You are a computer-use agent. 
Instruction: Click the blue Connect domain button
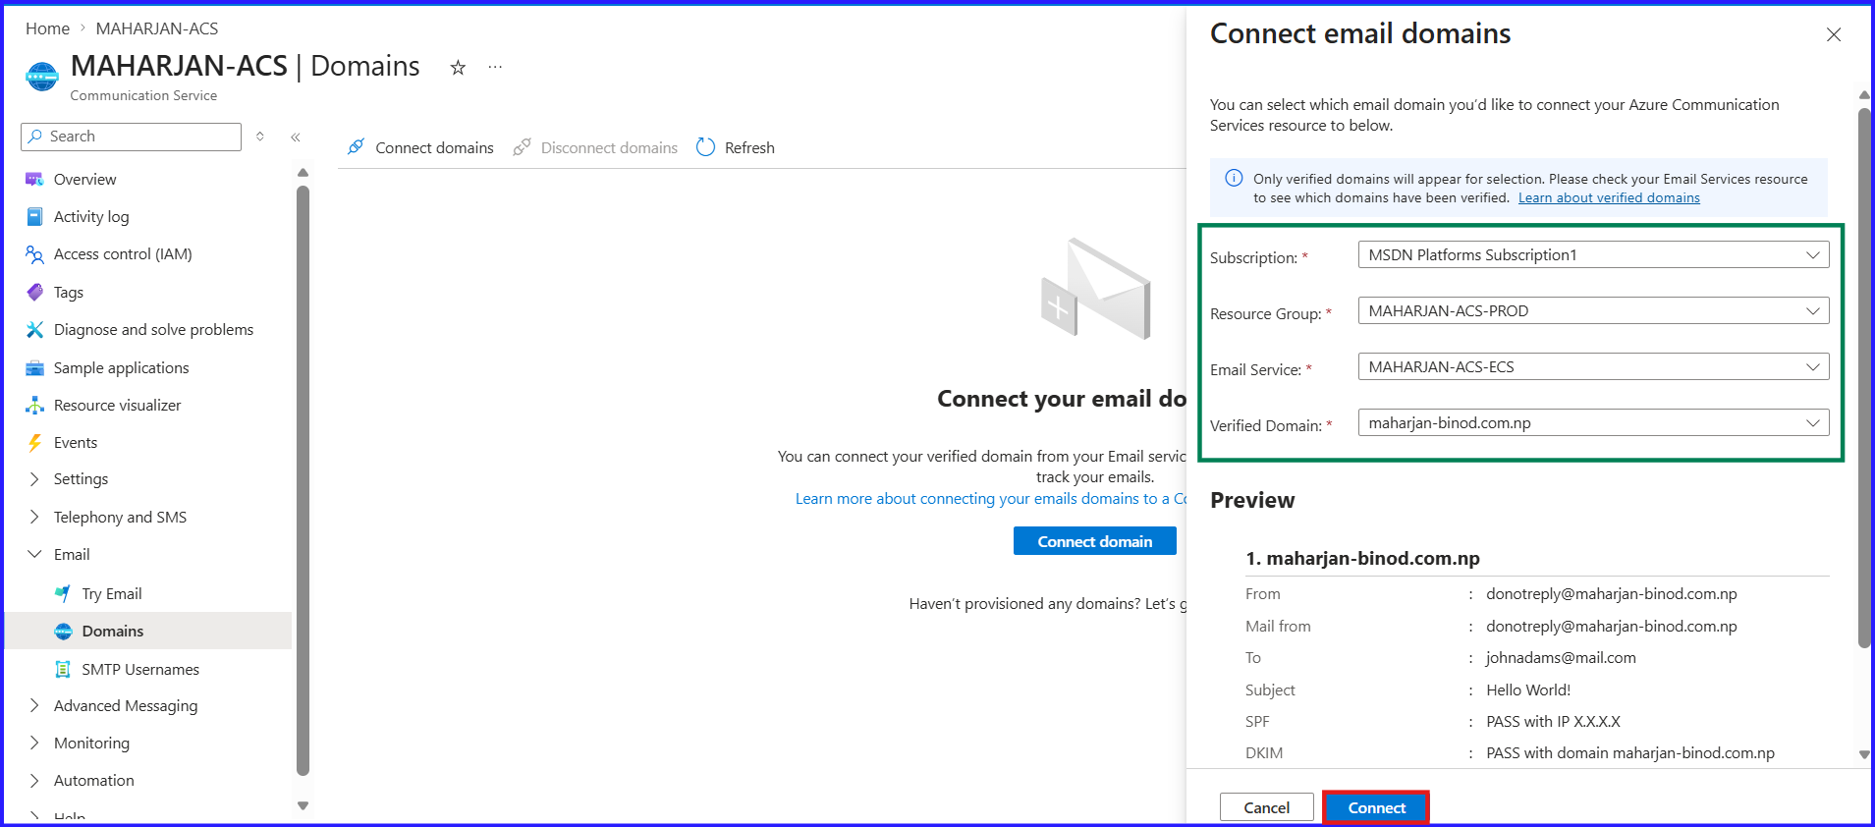1095,541
